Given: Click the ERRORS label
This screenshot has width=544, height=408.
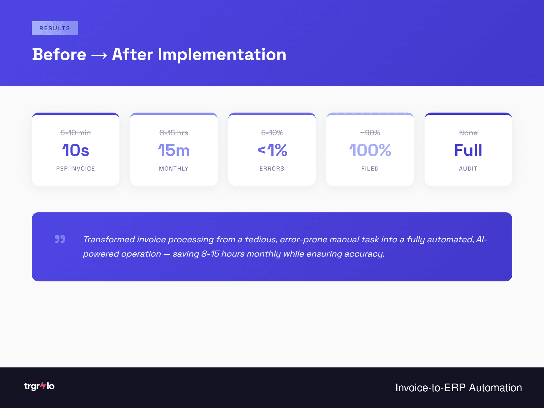Looking at the screenshot, I should (x=272, y=169).
